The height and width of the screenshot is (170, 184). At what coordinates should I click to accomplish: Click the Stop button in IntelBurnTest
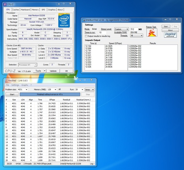coord(175,26)
